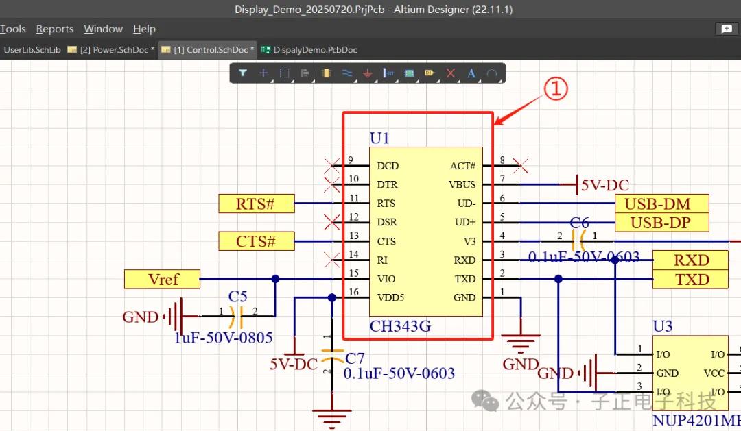
Task: Open the selection filter tool
Action: (242, 73)
